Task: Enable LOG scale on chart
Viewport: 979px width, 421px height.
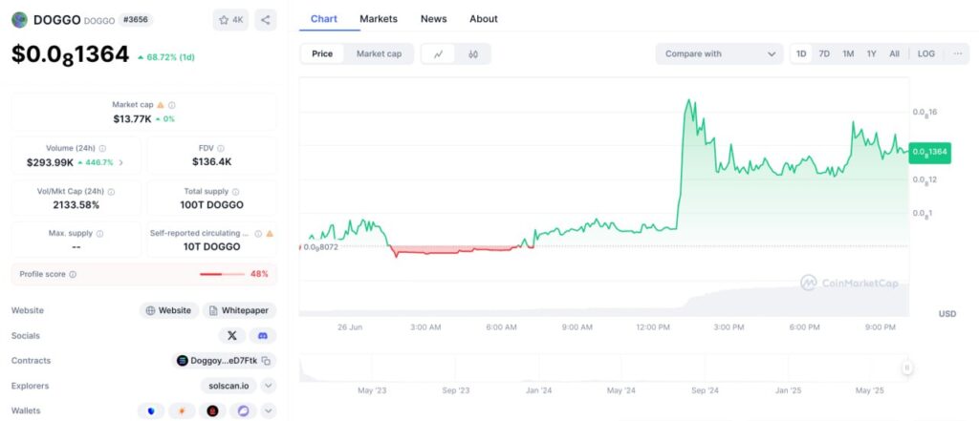Action: [x=925, y=53]
